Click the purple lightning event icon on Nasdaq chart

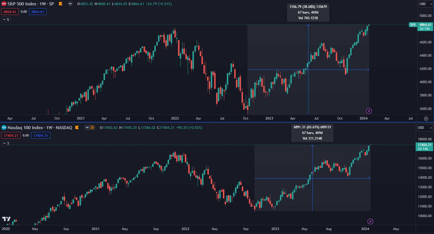tap(370, 221)
